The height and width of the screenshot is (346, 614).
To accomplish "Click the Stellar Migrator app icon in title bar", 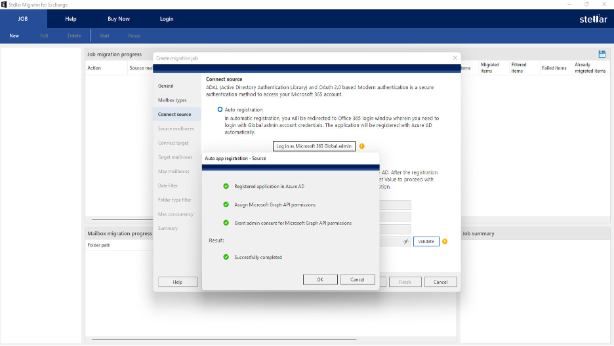I will coord(4,5).
